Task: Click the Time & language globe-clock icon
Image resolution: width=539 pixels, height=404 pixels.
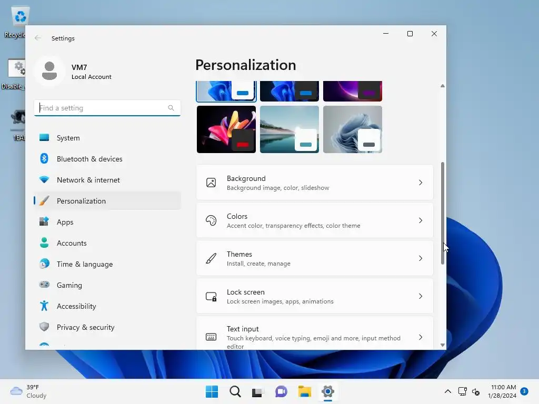Action: coord(44,264)
